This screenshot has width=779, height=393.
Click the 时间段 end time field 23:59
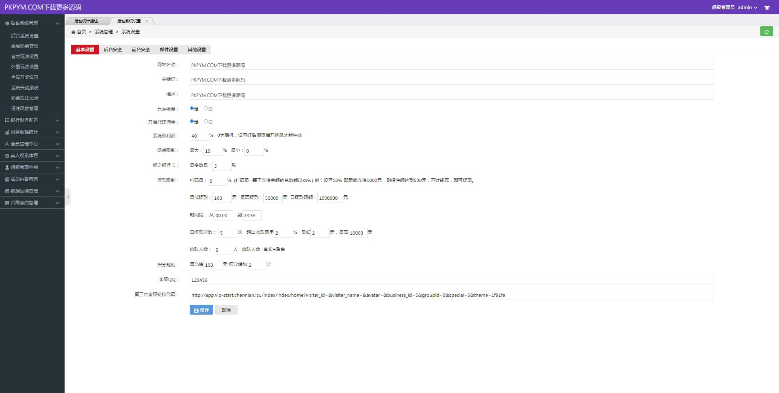(252, 215)
